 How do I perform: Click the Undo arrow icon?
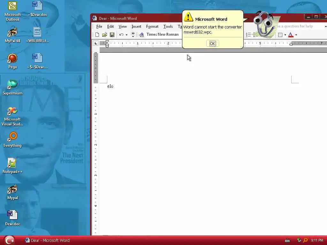121,34
